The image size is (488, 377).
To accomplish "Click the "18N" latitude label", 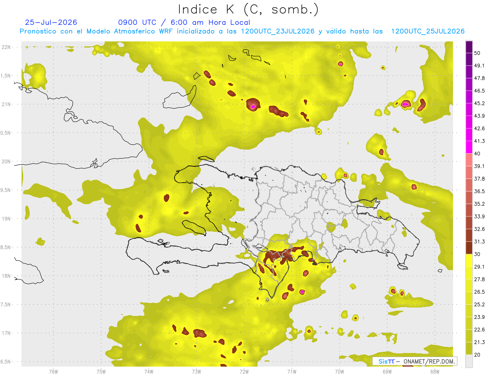I will (7, 276).
